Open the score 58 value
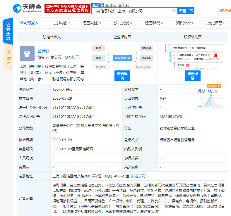231x216 pixels. [210, 92]
